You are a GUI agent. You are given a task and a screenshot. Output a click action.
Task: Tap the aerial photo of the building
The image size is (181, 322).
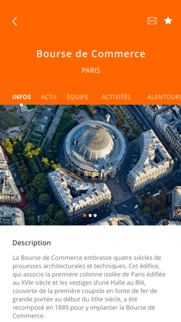pyautogui.click(x=90, y=165)
